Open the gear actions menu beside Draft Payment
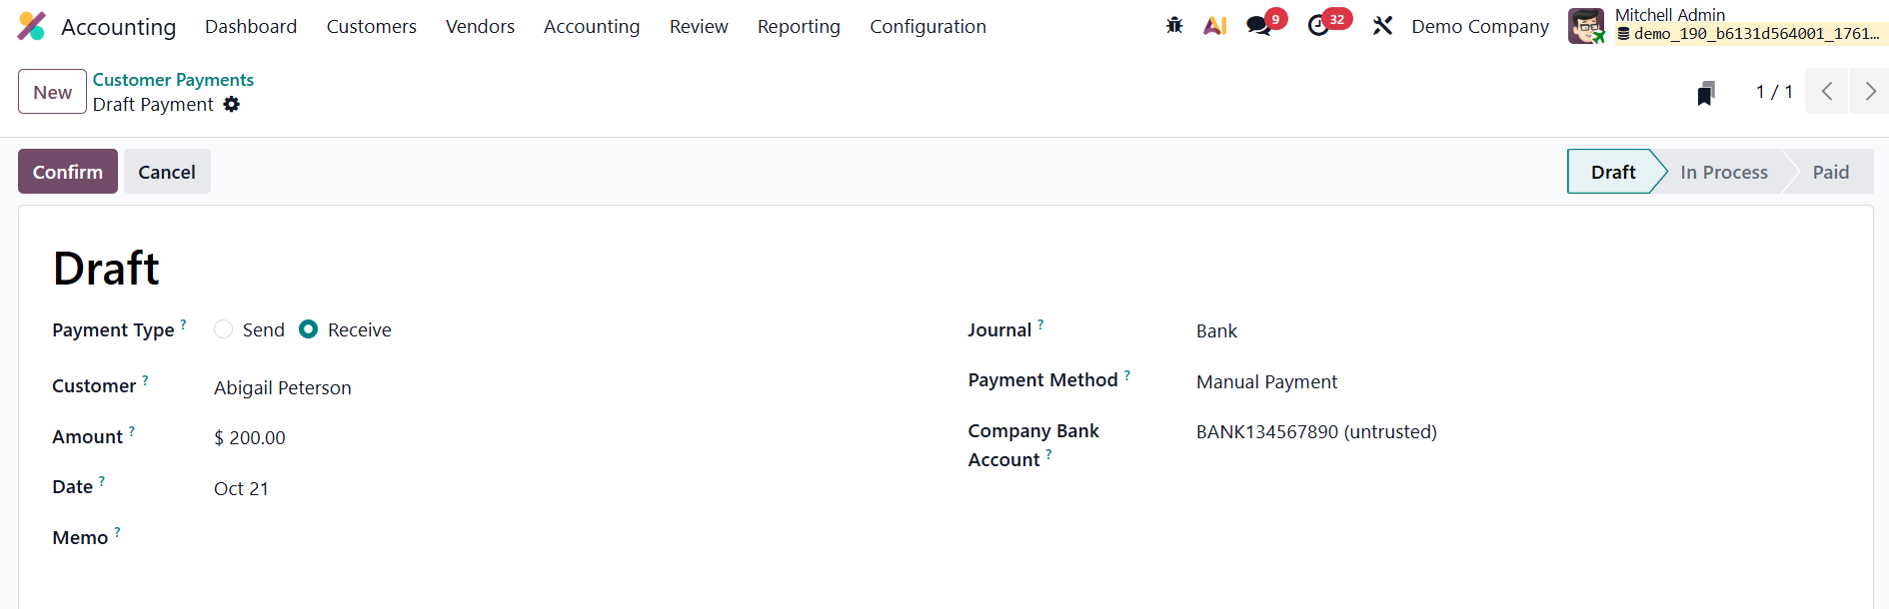1889x609 pixels. pyautogui.click(x=232, y=105)
